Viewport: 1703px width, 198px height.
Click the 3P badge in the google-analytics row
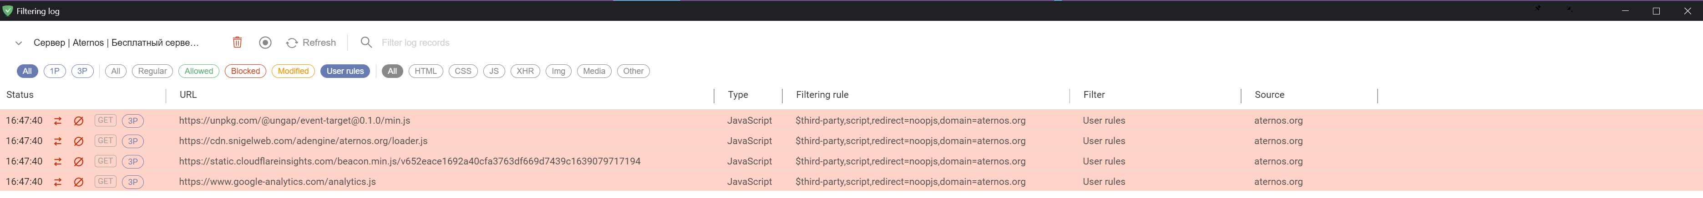coord(133,182)
